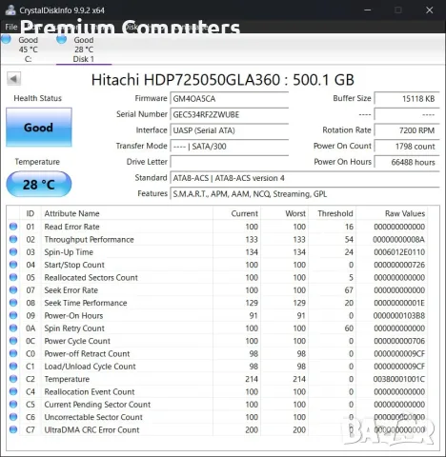Screen dimensions: 446x457
Task: Select the Disk 1 tab
Action: tap(84, 50)
